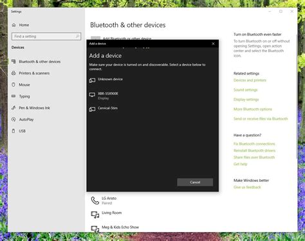Viewport: 305px width, 241px height.
Task: Close the Add a device dialog
Action: pos(213,44)
